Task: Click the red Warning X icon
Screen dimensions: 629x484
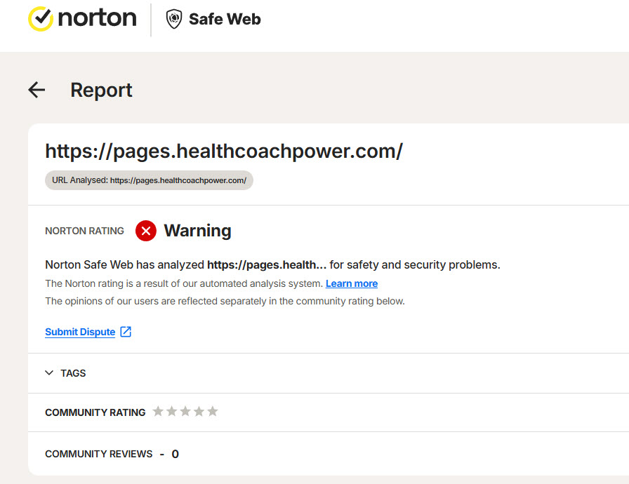Action: pos(146,231)
